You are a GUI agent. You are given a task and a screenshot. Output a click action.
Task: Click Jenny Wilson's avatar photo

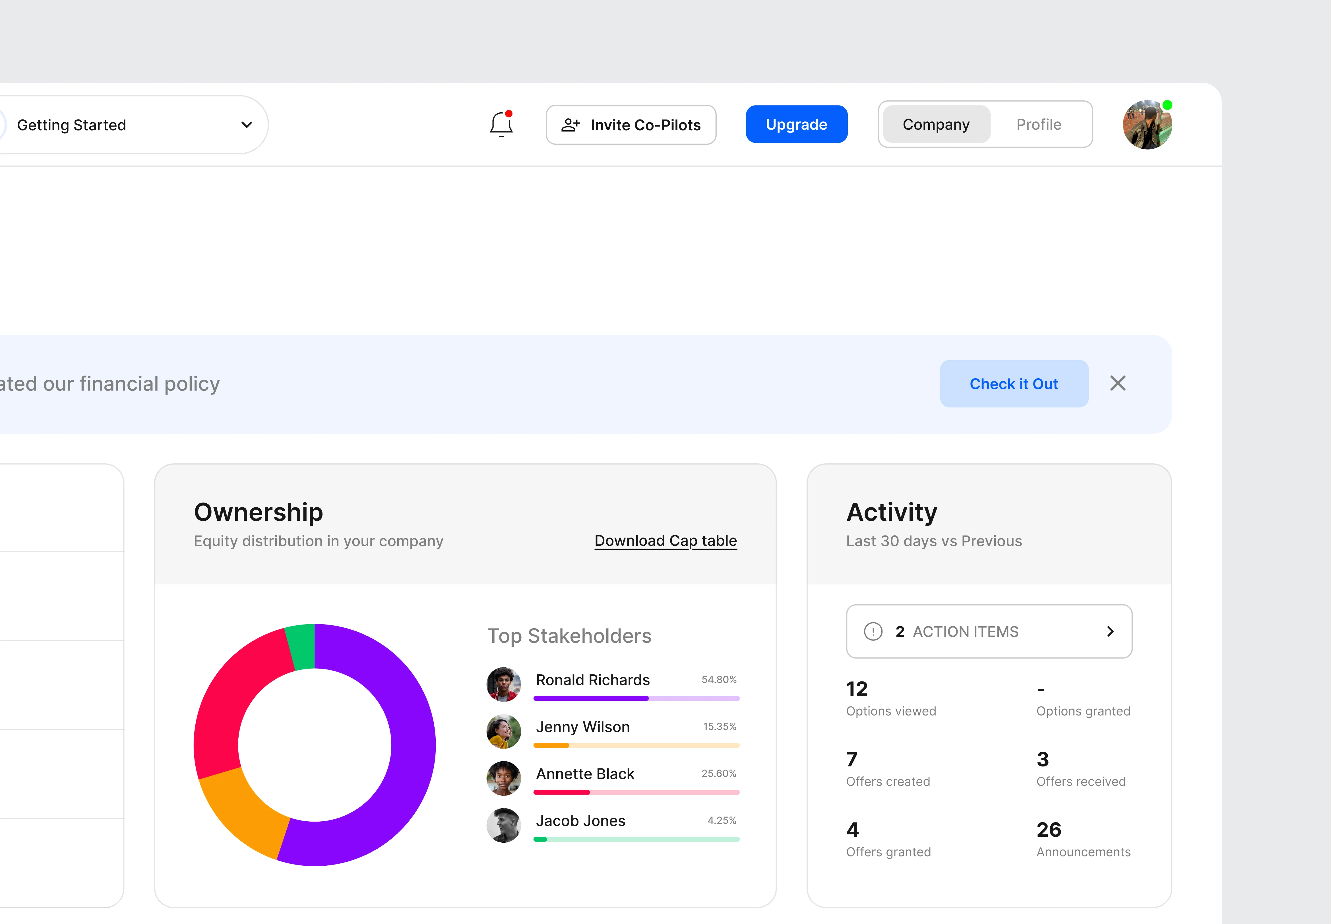[x=503, y=731]
